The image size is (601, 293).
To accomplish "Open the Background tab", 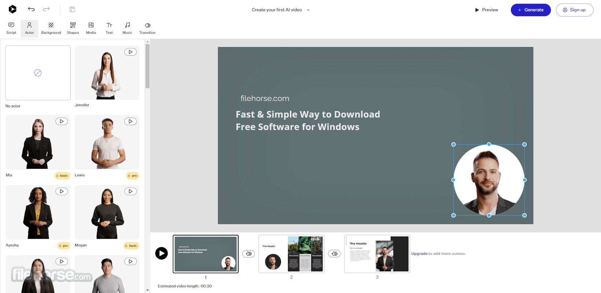I will pos(51,28).
